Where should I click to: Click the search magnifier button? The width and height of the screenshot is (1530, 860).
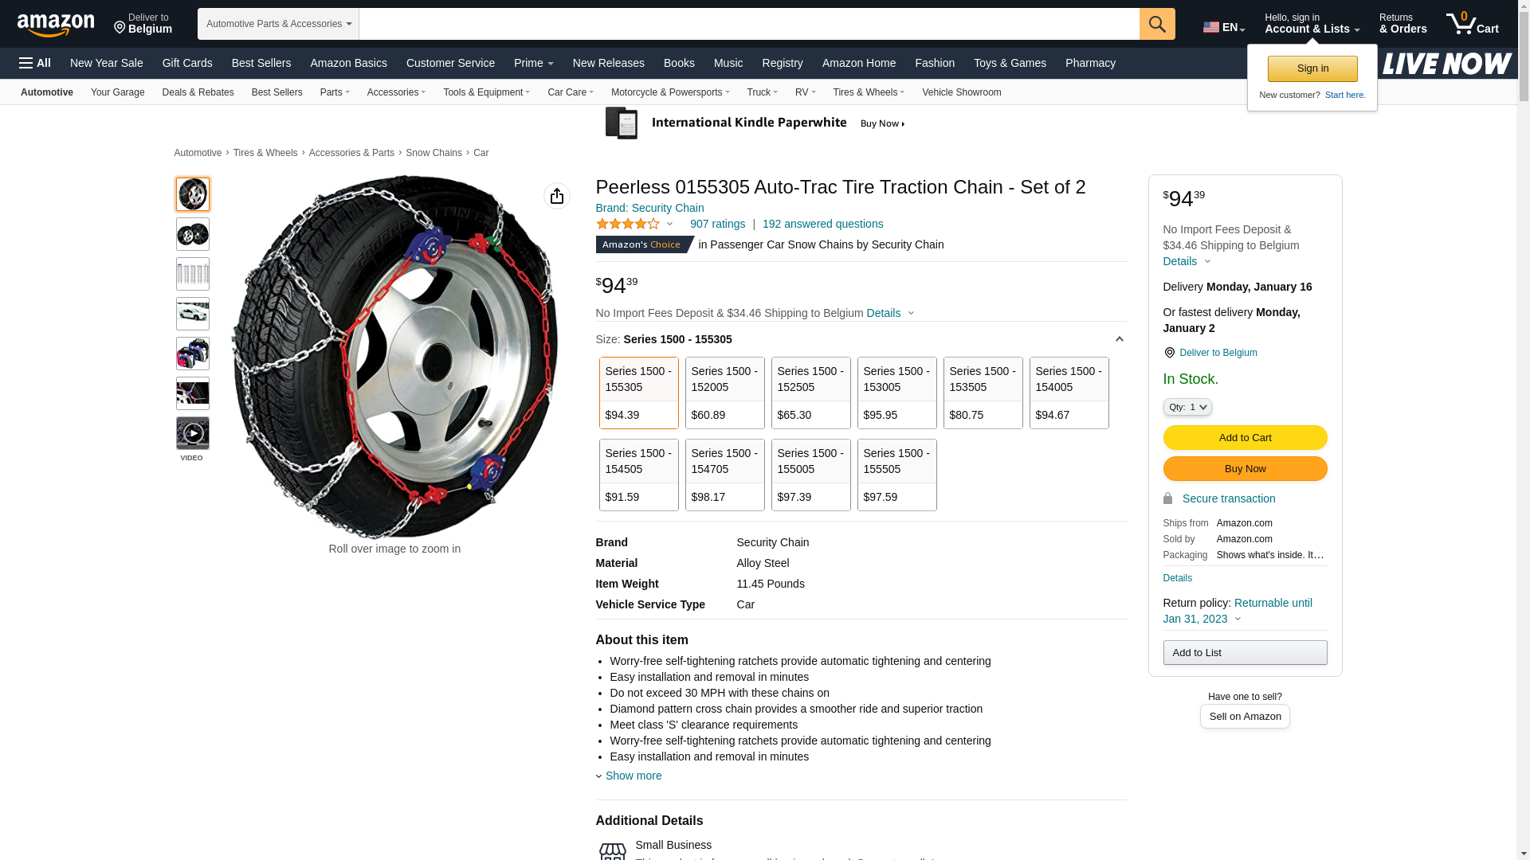(1157, 24)
